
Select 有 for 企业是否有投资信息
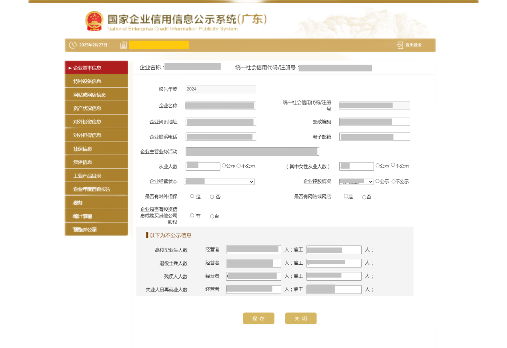pos(192,215)
